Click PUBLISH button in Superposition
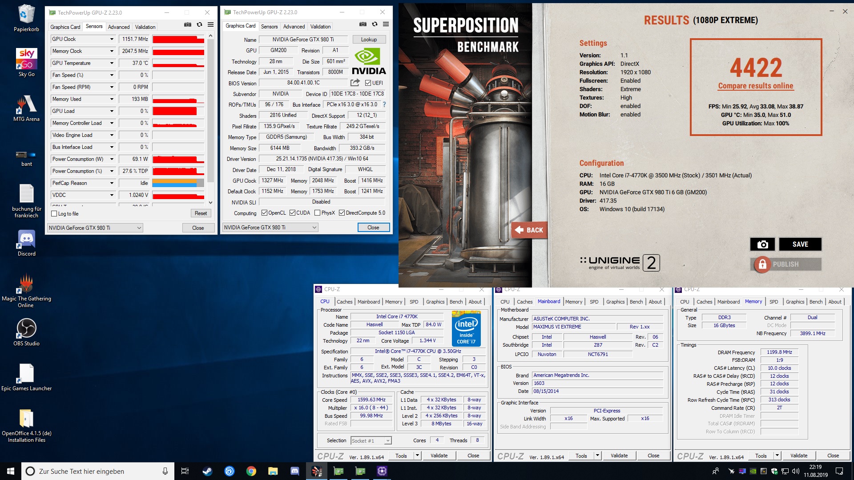This screenshot has height=480, width=854. (x=786, y=264)
